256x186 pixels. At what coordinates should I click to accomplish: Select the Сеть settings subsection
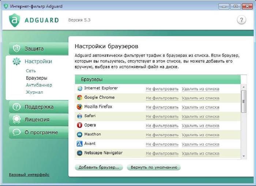[31, 71]
